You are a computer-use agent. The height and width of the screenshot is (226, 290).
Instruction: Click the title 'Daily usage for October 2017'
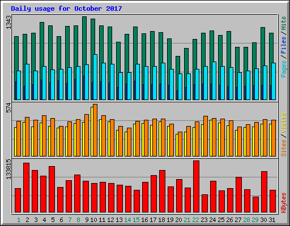click(x=66, y=8)
